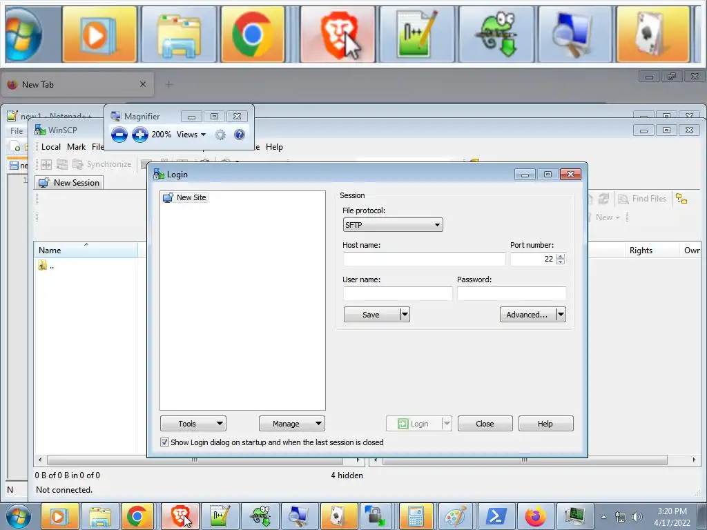Open the volume speaker tray icon
The width and height of the screenshot is (707, 530).
pos(637,517)
